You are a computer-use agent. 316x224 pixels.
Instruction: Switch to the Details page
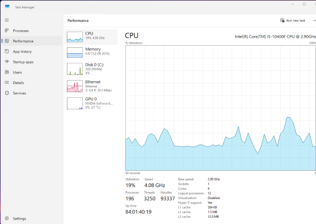tap(32, 83)
